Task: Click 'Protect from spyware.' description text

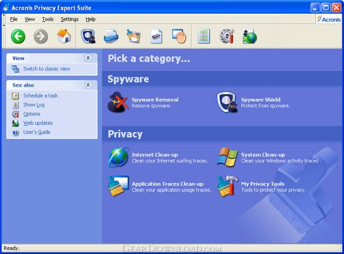Action: click(265, 106)
